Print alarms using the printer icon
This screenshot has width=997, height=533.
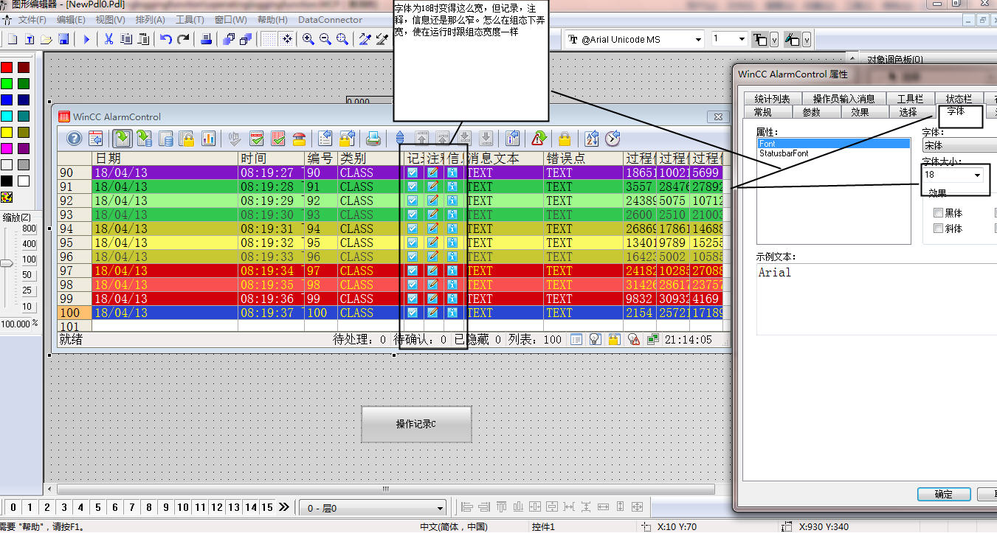[373, 138]
